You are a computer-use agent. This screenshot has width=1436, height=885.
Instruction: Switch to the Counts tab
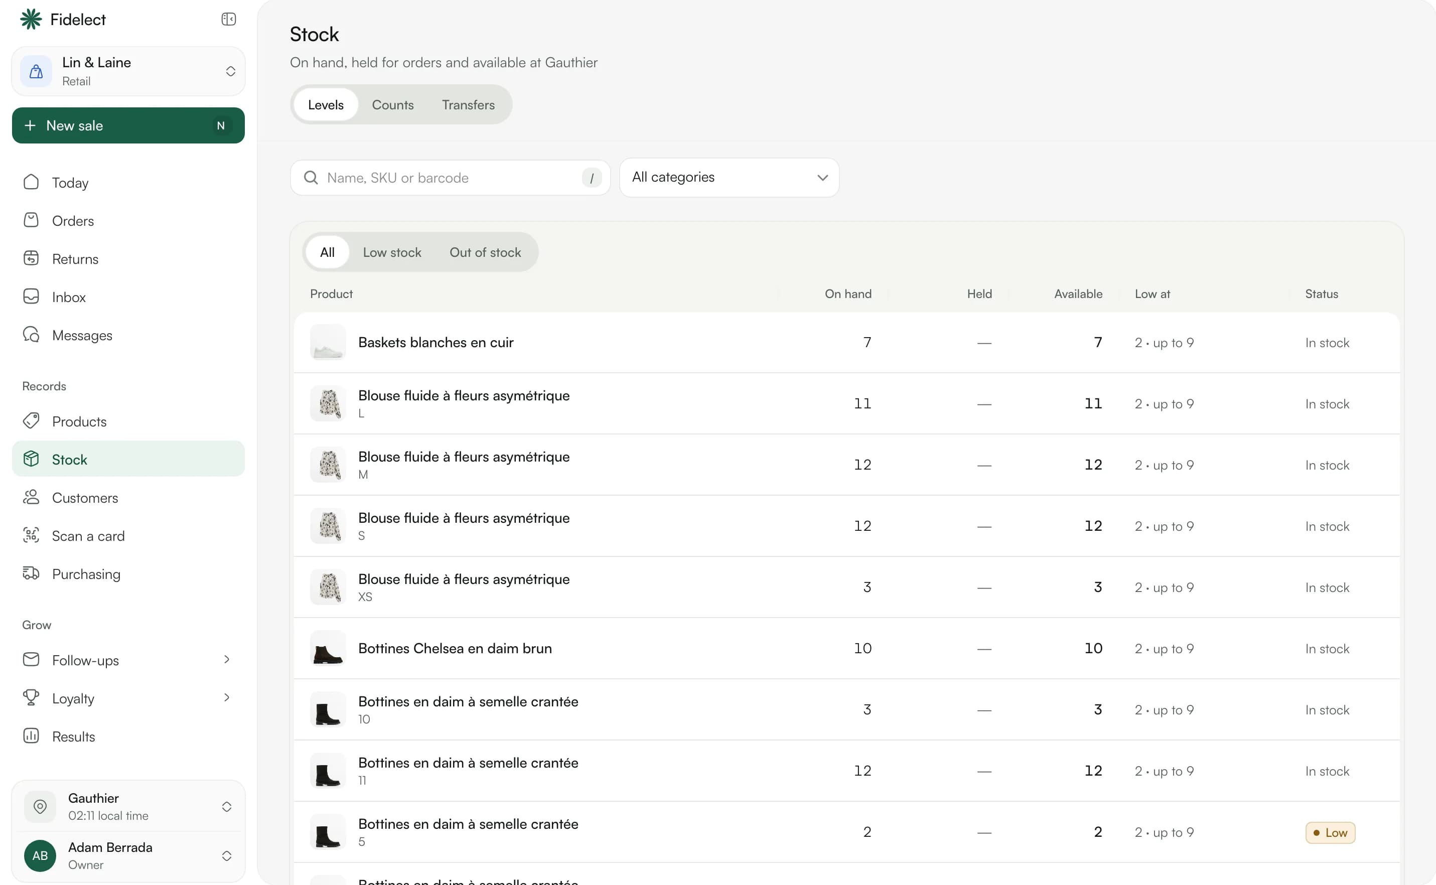393,105
